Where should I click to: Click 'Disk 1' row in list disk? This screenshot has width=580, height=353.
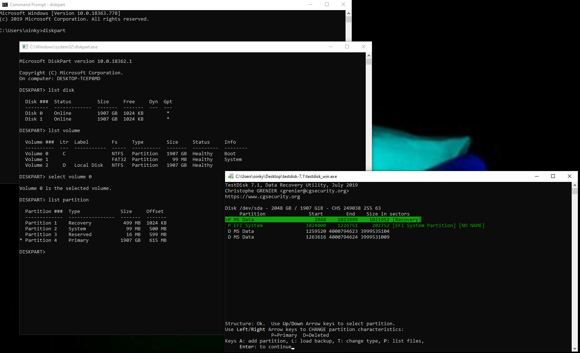click(97, 119)
